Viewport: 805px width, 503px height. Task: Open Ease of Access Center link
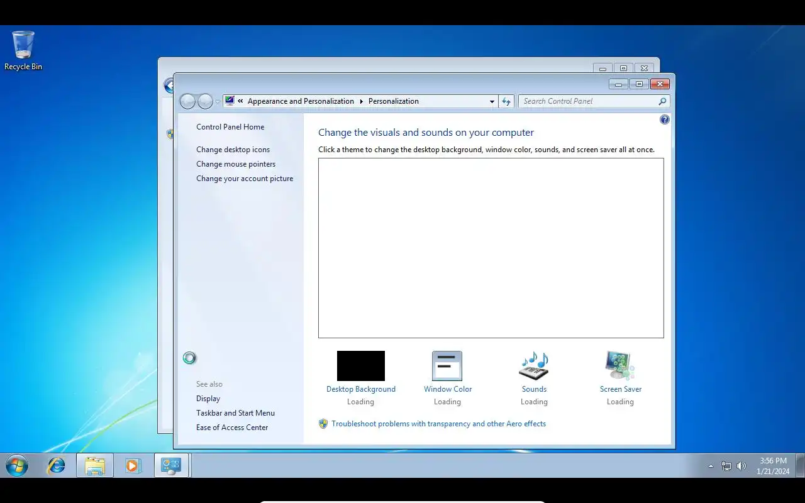(x=232, y=428)
